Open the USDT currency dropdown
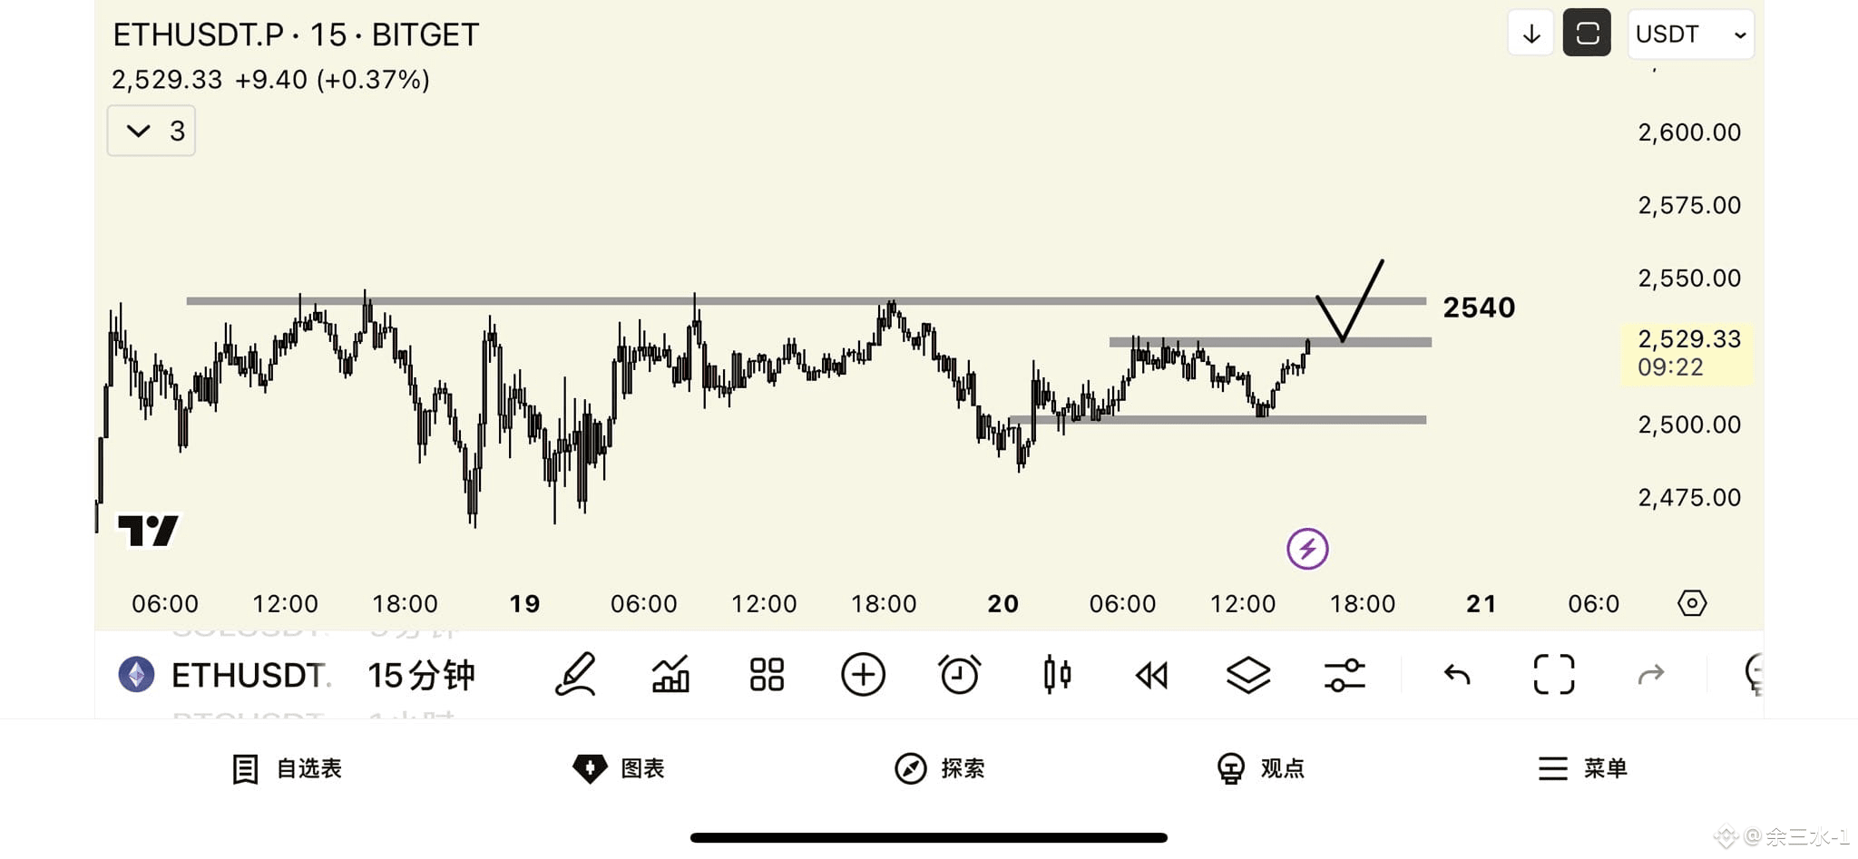This screenshot has width=1858, height=859. pyautogui.click(x=1691, y=34)
